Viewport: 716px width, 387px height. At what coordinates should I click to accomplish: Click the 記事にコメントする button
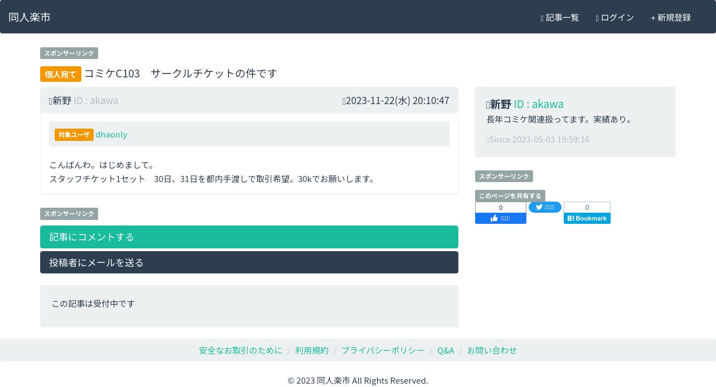click(x=249, y=237)
